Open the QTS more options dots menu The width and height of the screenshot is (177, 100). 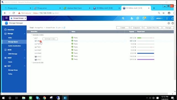(167, 18)
